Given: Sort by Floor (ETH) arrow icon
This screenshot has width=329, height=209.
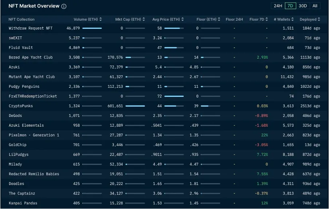Looking at the screenshot, I should click(219, 19).
